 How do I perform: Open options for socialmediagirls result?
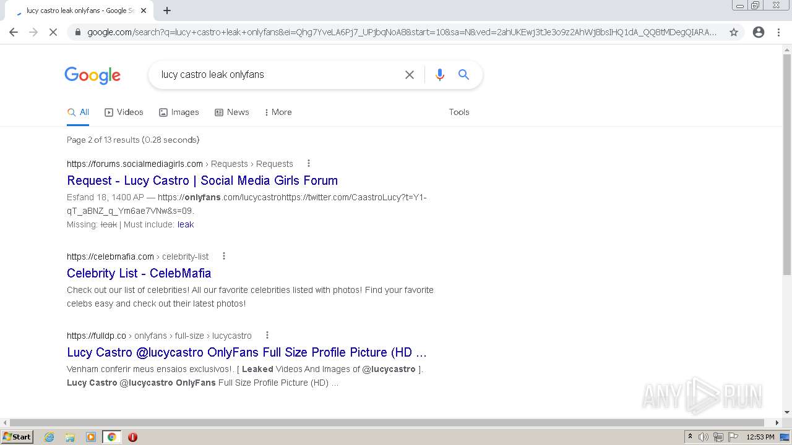[309, 164]
